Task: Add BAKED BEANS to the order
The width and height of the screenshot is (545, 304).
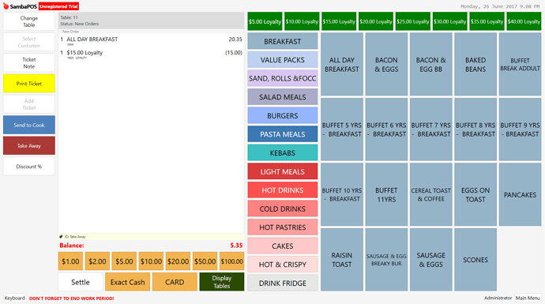Action: click(475, 64)
